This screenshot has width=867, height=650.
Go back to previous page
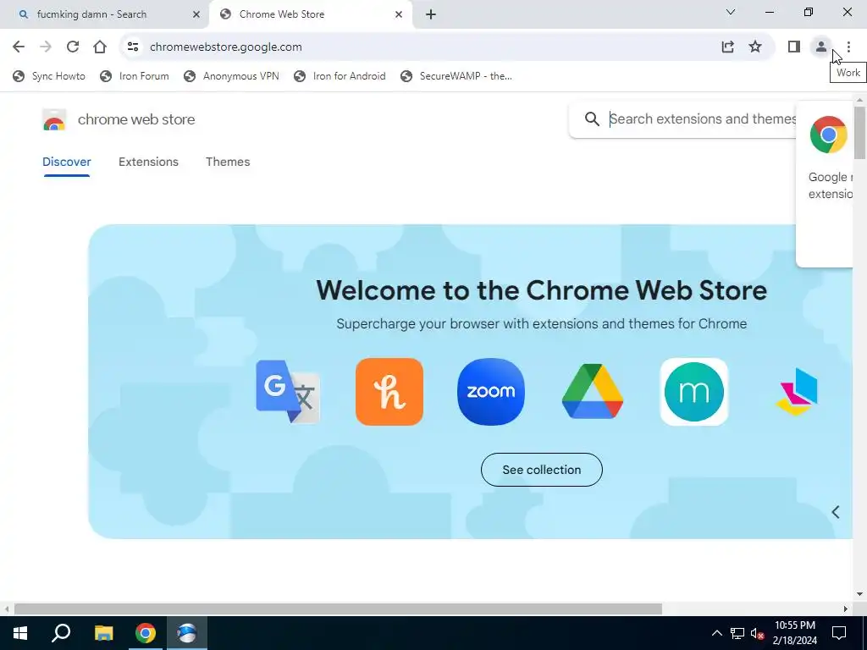point(19,47)
